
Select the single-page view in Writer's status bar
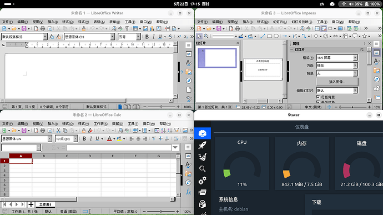click(x=120, y=107)
